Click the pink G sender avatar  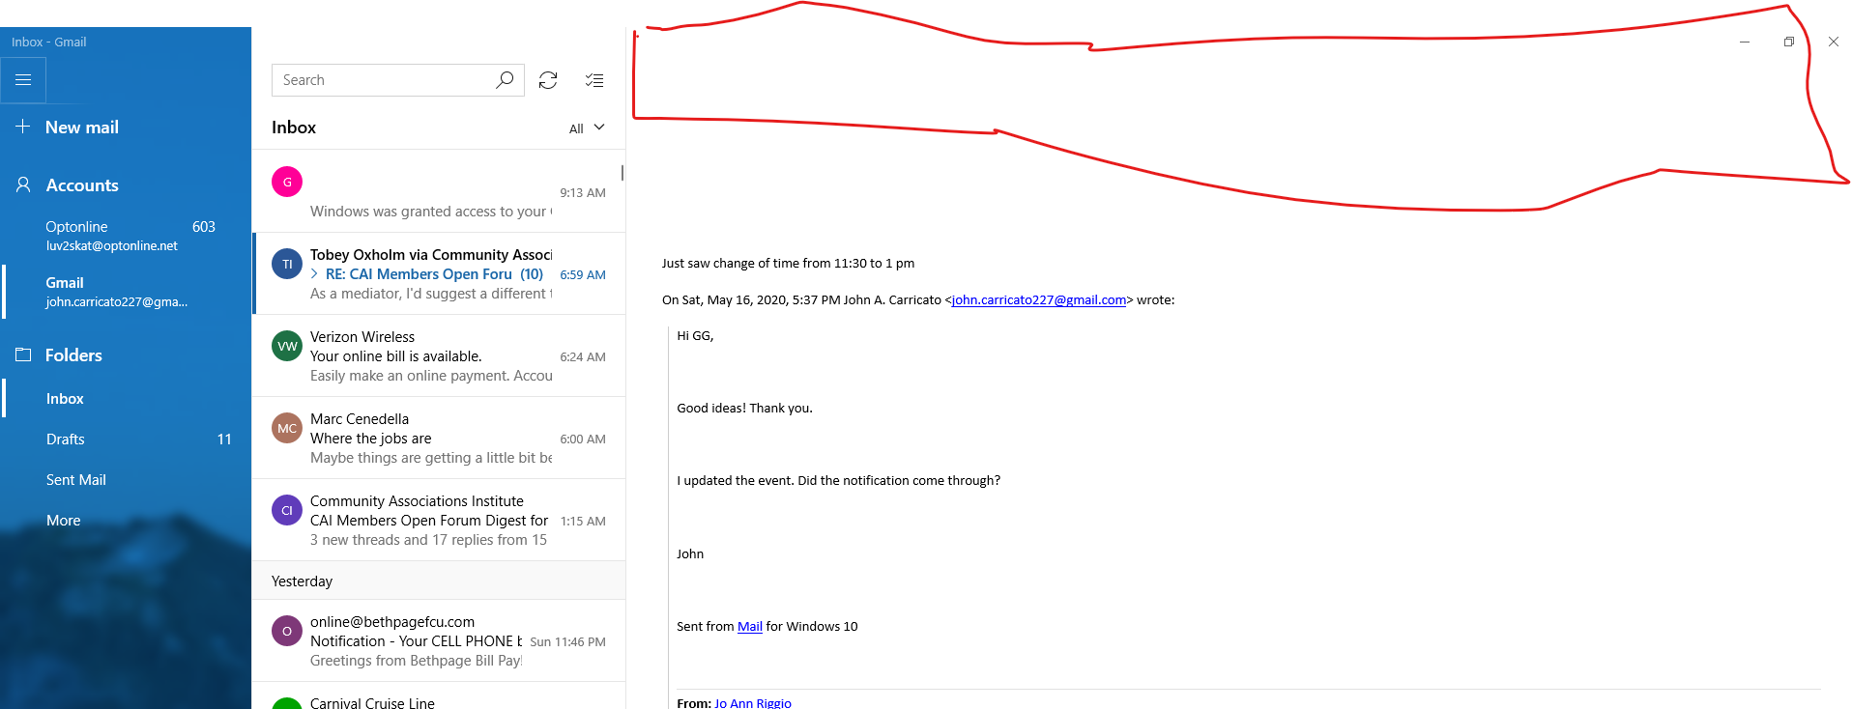[x=287, y=182]
